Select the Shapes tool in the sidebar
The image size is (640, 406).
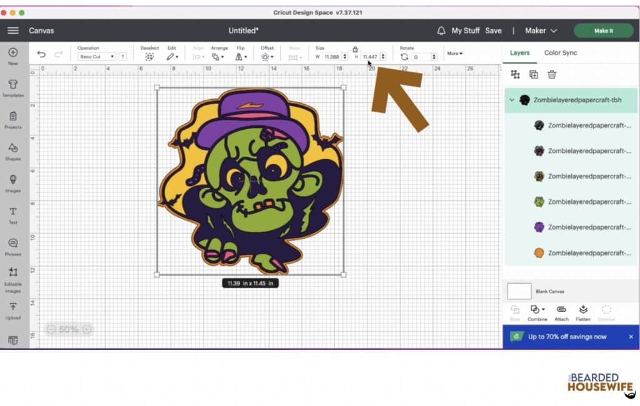point(12,150)
